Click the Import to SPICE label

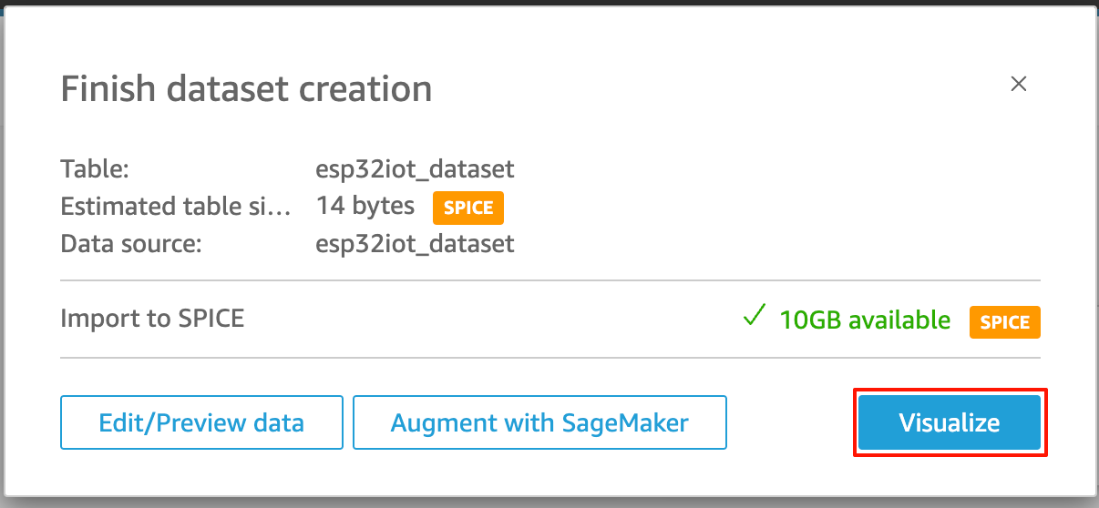(x=152, y=319)
